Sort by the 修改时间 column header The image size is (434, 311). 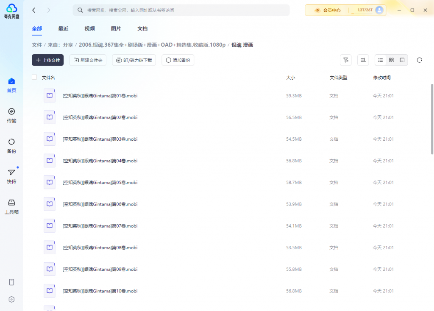[x=382, y=78]
